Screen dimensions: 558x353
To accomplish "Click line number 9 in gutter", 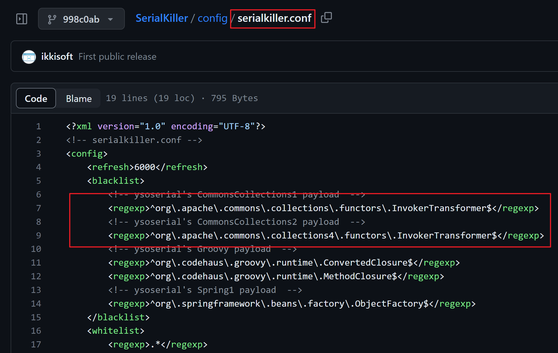I will [x=38, y=235].
